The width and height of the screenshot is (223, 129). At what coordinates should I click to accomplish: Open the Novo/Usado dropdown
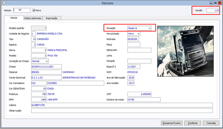(x=134, y=34)
